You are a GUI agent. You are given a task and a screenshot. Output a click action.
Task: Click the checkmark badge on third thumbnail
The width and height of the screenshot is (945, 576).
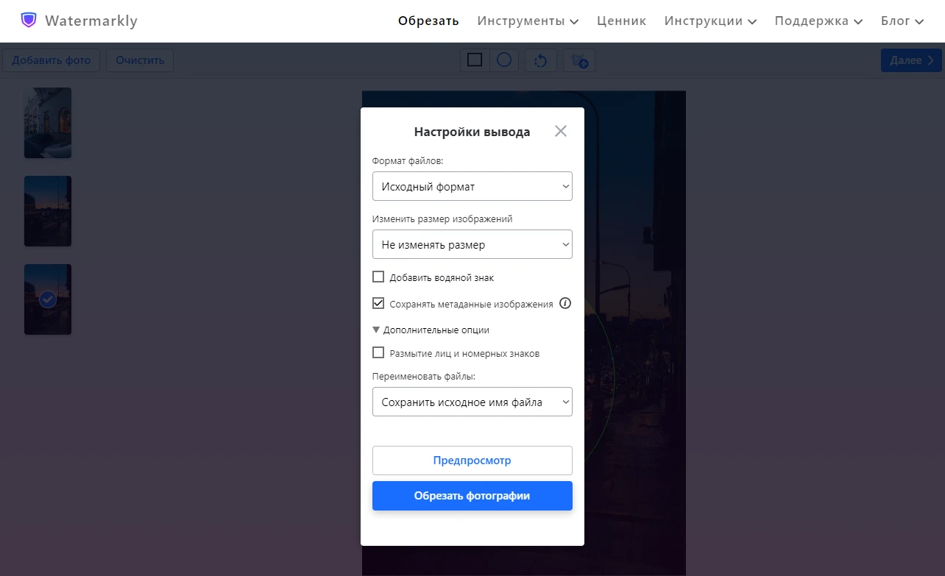coord(48,299)
